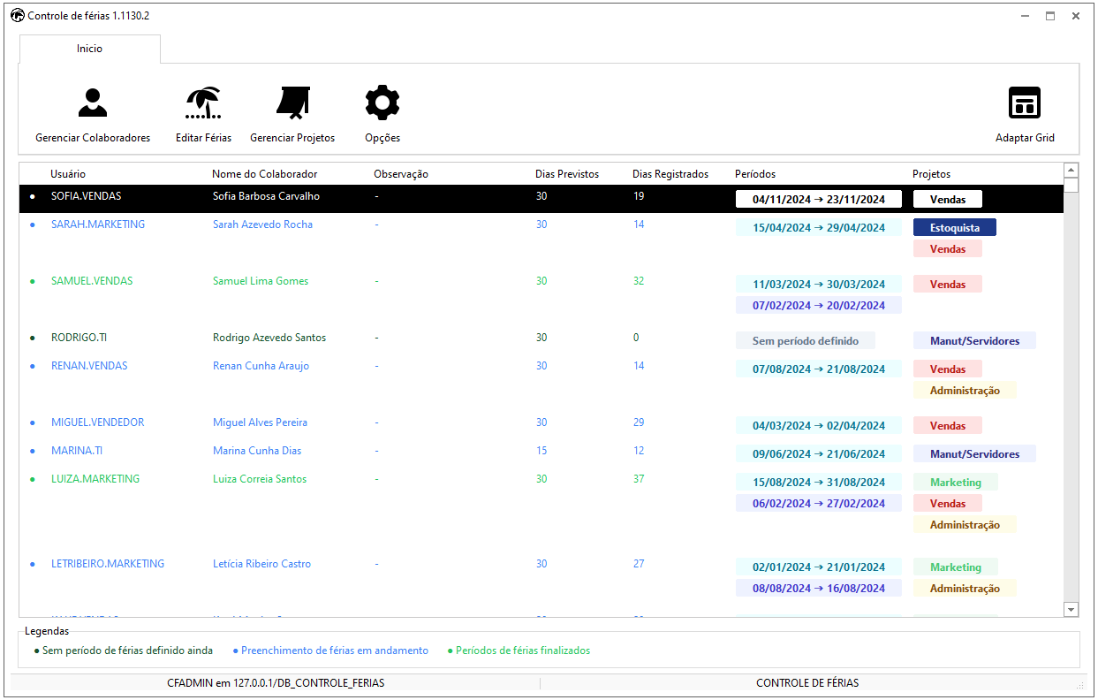The image size is (1098, 700).
Task: Select the Inicio tab
Action: click(89, 49)
